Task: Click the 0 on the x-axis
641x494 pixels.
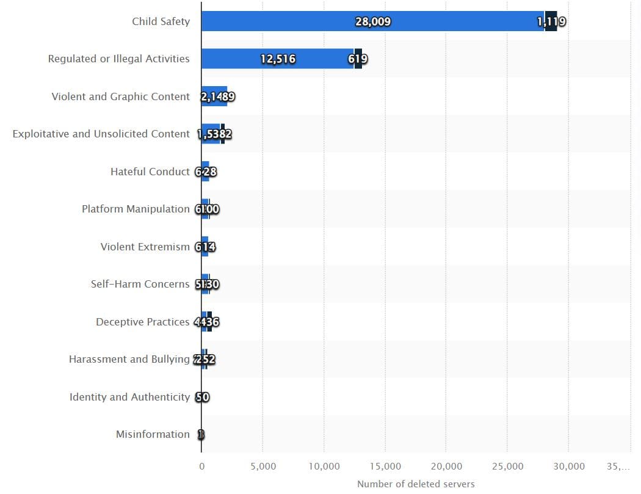Action: (202, 465)
